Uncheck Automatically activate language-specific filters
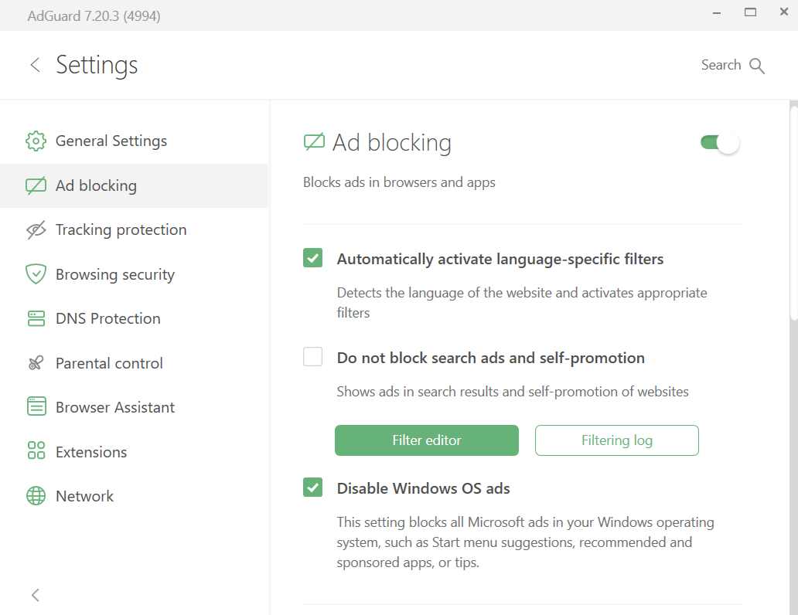The width and height of the screenshot is (798, 615). [312, 258]
